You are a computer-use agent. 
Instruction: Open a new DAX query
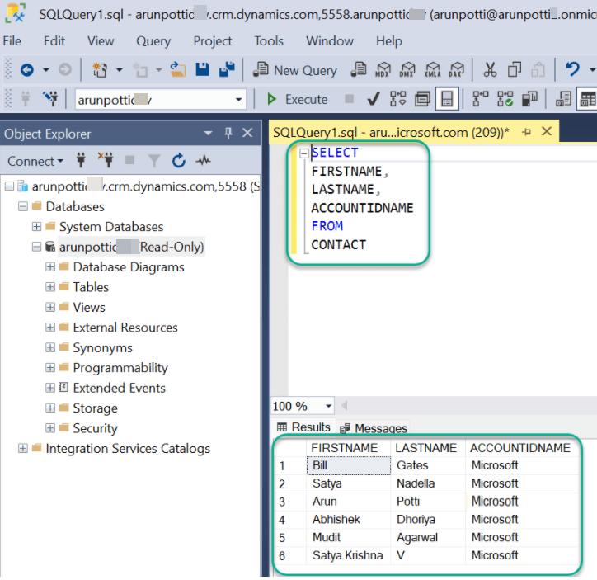[x=457, y=69]
